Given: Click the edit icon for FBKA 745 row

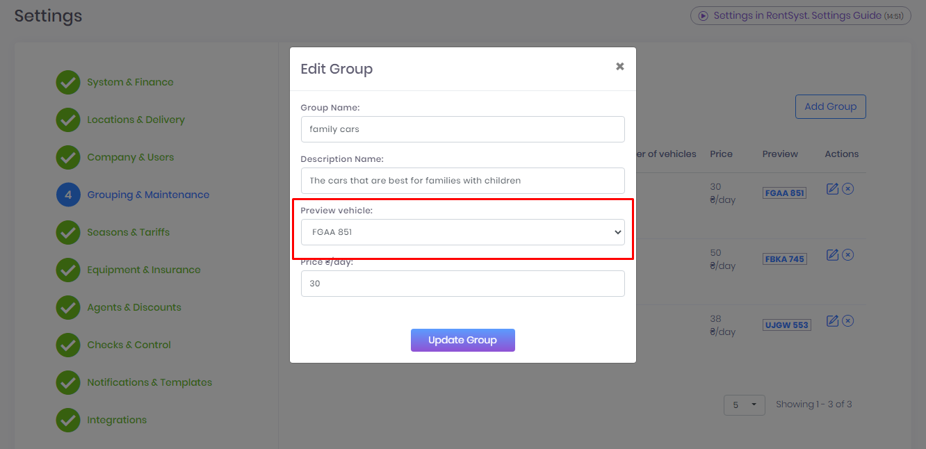Looking at the screenshot, I should (832, 254).
